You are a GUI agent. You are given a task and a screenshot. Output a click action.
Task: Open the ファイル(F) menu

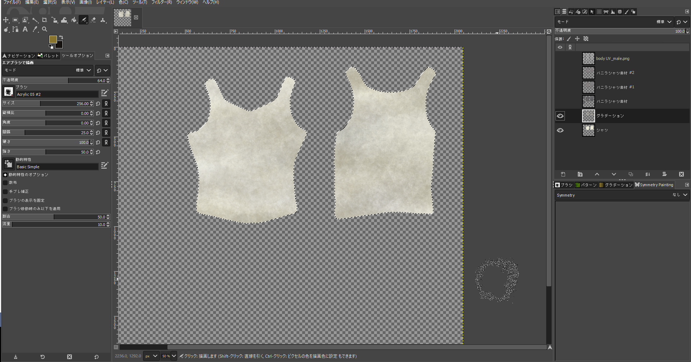point(12,2)
